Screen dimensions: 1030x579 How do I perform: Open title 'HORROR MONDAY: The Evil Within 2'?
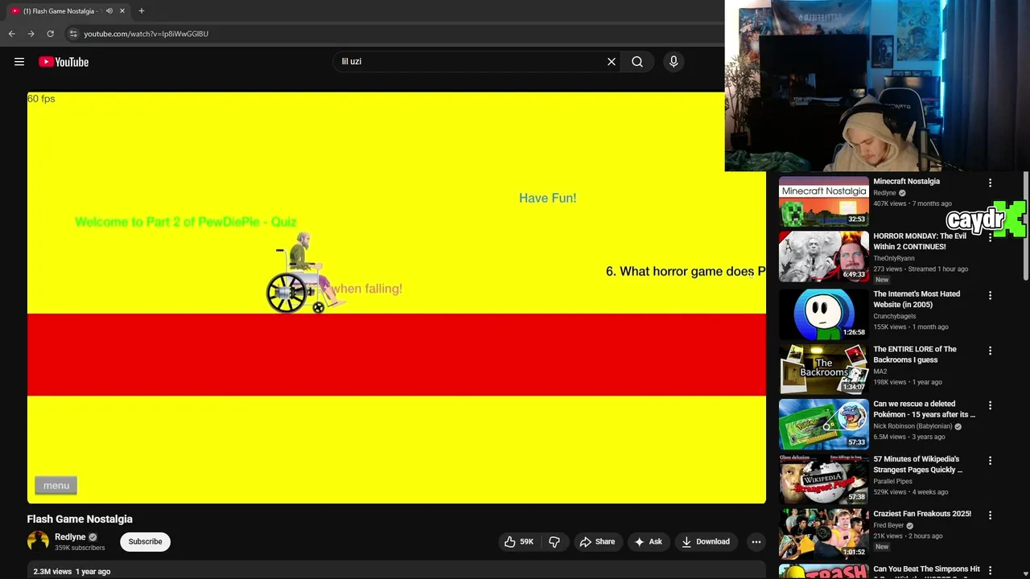coord(920,241)
